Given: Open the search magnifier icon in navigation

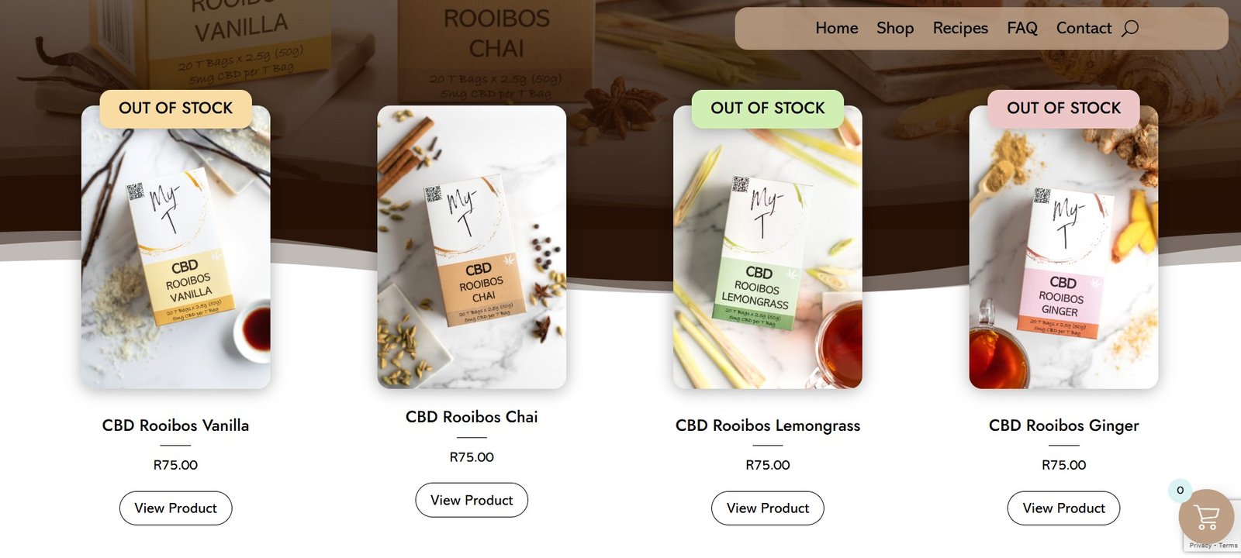Looking at the screenshot, I should [1130, 29].
